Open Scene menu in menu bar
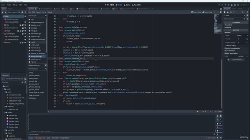250x140 pixels. pos(3,5)
